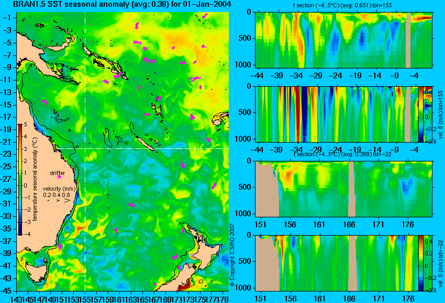Click the 'vel. E (m/s) lon=155' label
445x303 pixels.
tap(440, 114)
